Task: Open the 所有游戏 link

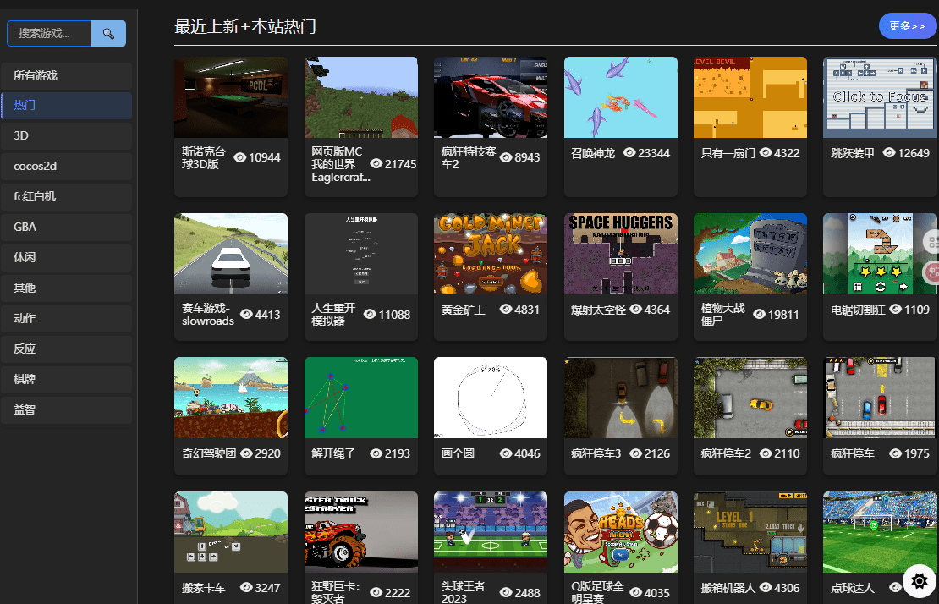Action: pyautogui.click(x=66, y=74)
